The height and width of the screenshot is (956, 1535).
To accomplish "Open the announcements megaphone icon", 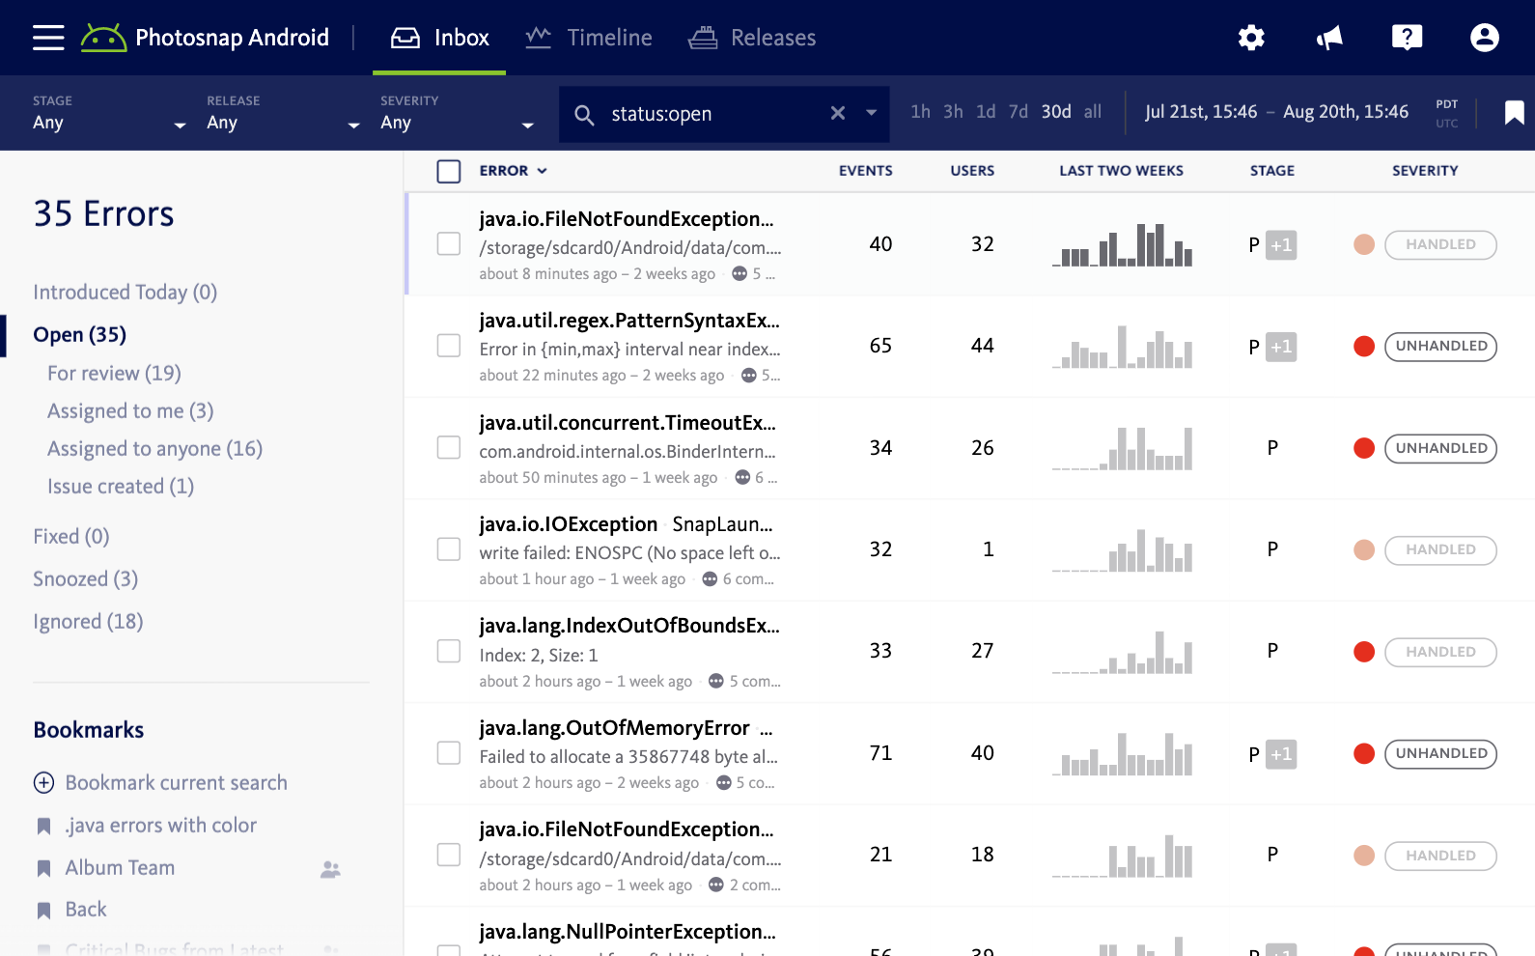I will 1329,38.
